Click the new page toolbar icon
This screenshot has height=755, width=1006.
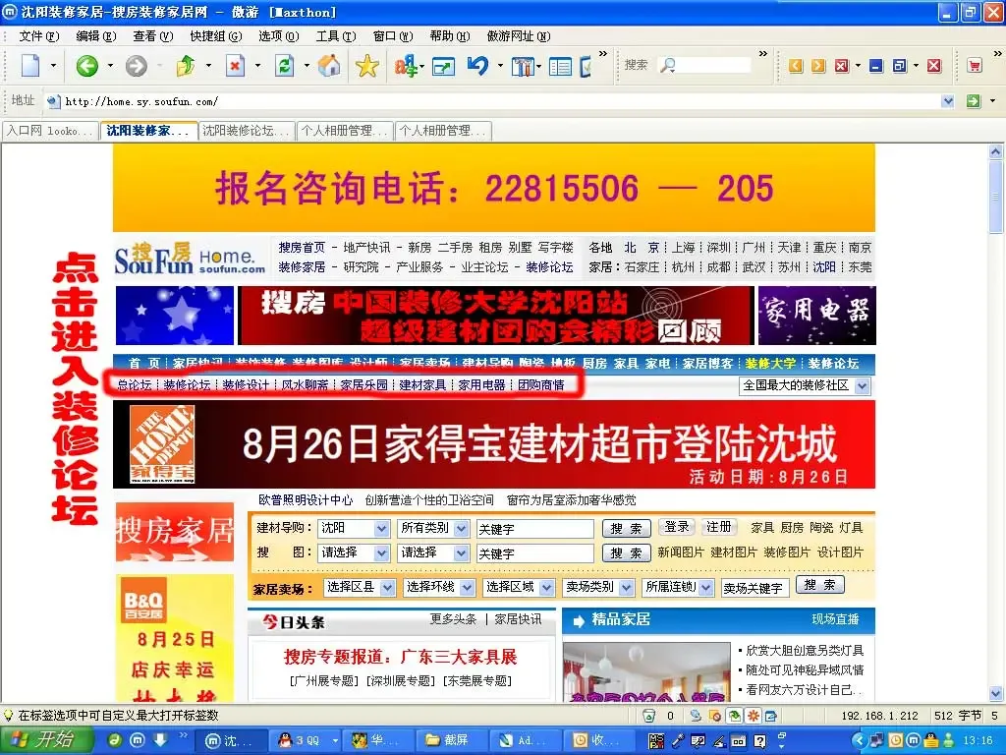click(x=30, y=66)
